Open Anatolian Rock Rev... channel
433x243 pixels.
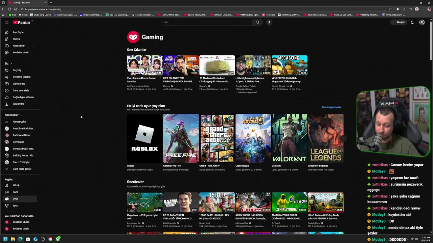point(20,129)
